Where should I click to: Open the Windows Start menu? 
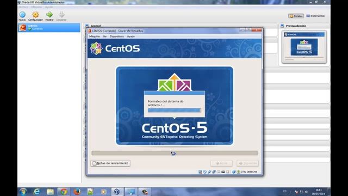pyautogui.click(x=23, y=192)
